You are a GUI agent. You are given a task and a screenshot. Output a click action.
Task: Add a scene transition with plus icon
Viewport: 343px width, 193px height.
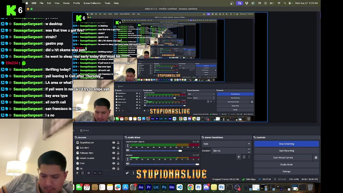coord(238,157)
